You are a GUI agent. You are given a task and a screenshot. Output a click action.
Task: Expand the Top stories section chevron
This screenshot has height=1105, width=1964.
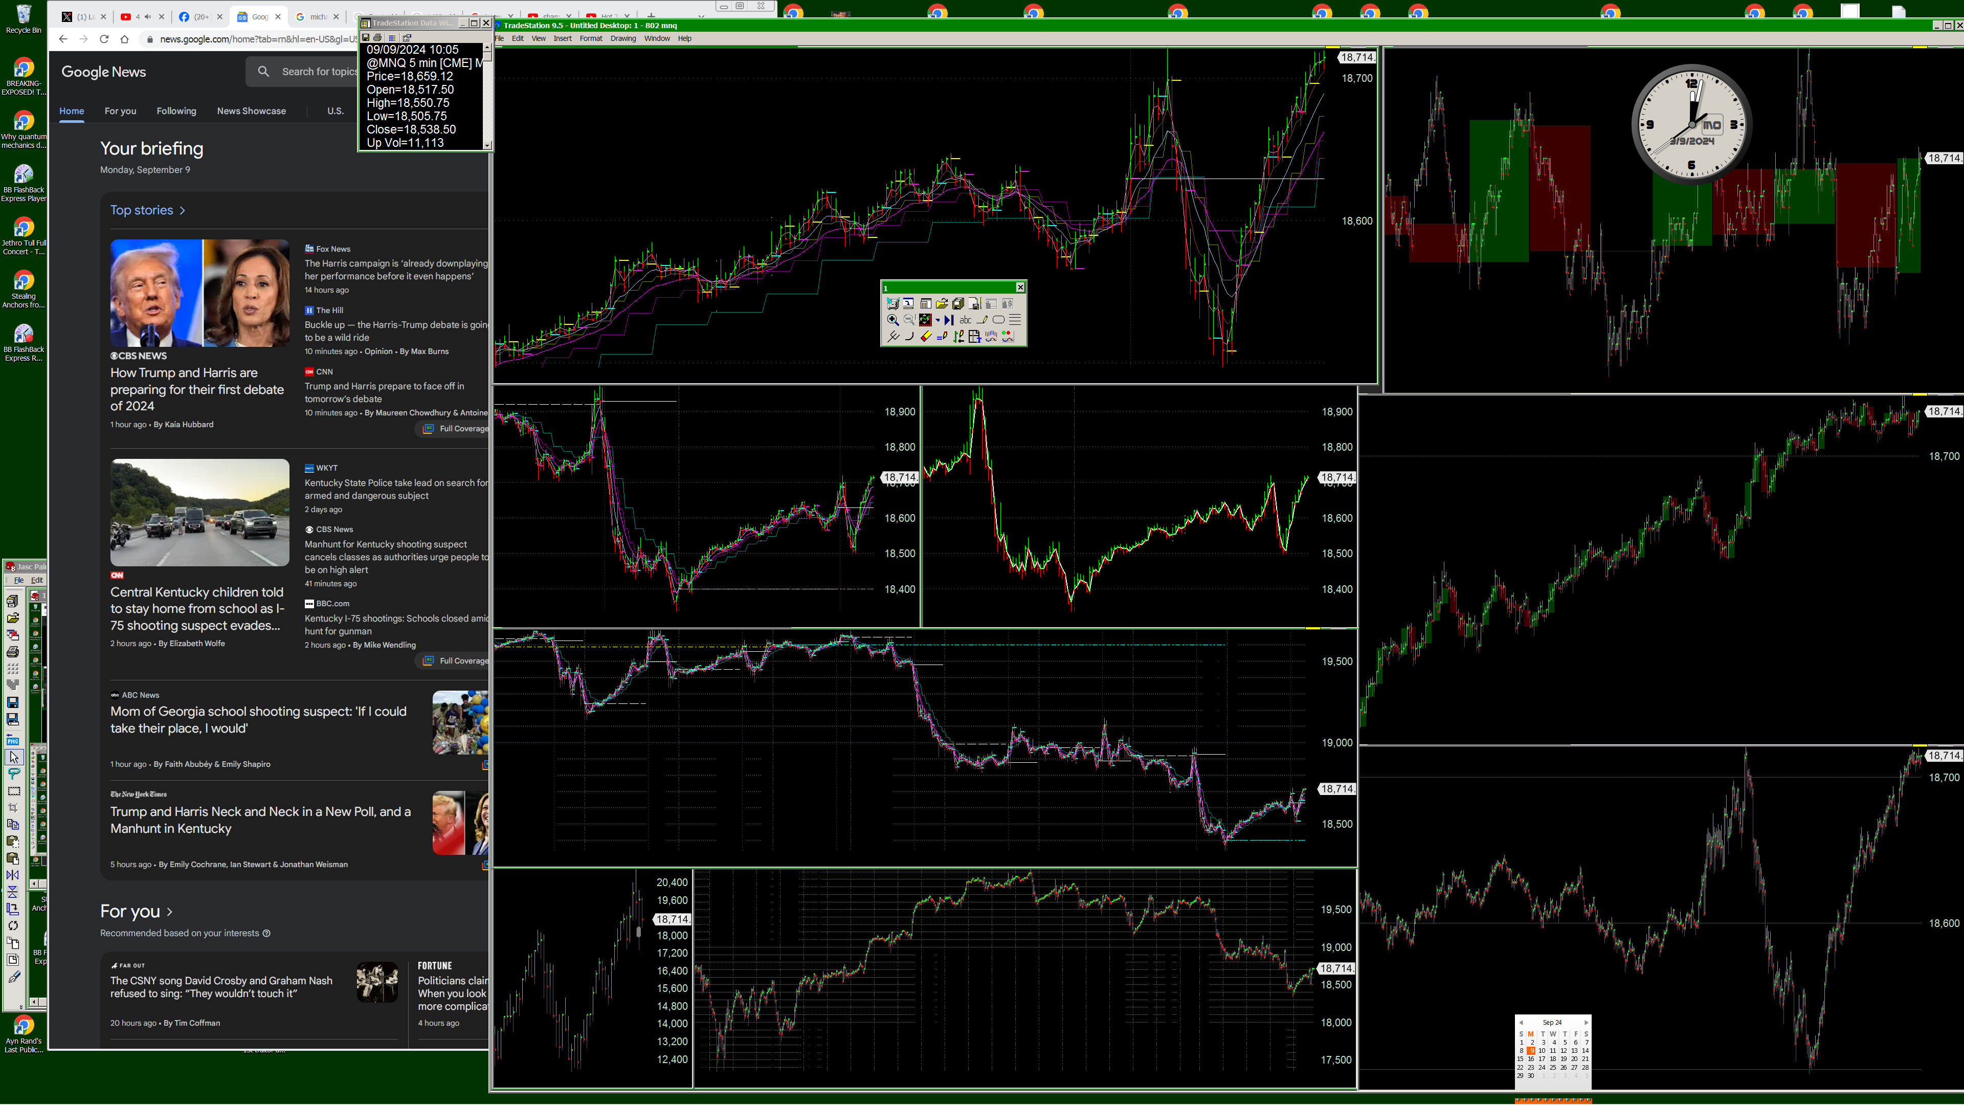(x=182, y=210)
